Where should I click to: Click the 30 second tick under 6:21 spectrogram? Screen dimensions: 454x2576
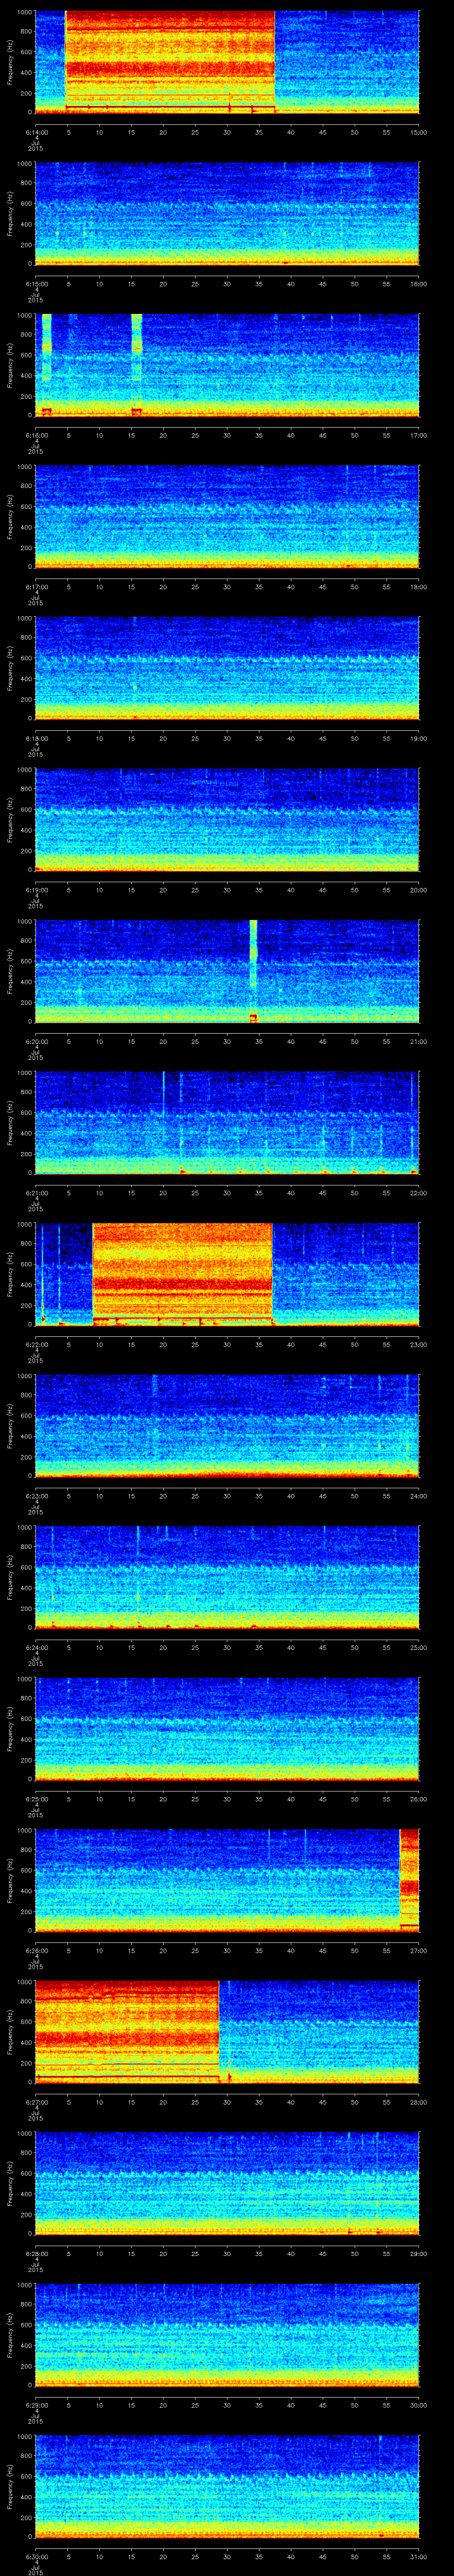pyautogui.click(x=227, y=1193)
